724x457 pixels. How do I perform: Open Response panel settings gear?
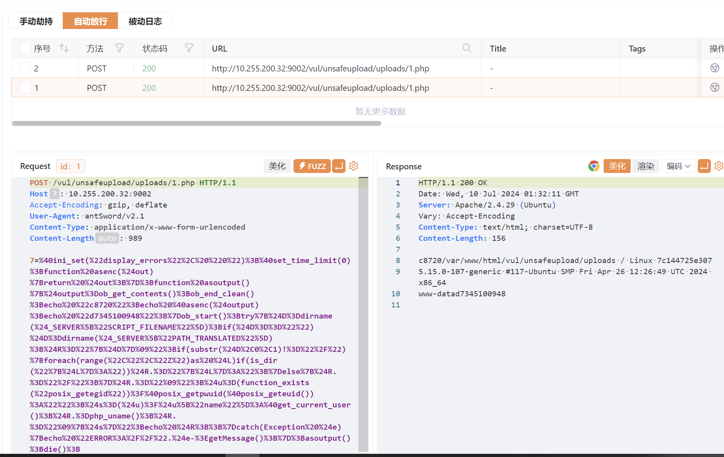pos(719,166)
